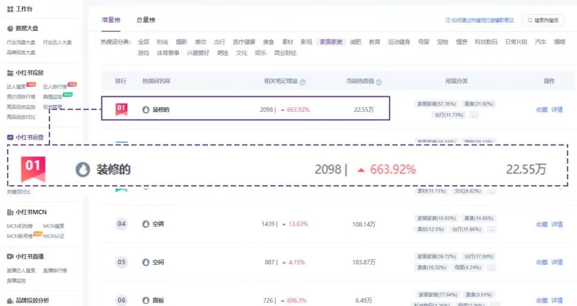Click 详情 in the 面板 row
577x306 pixels.
point(557,301)
